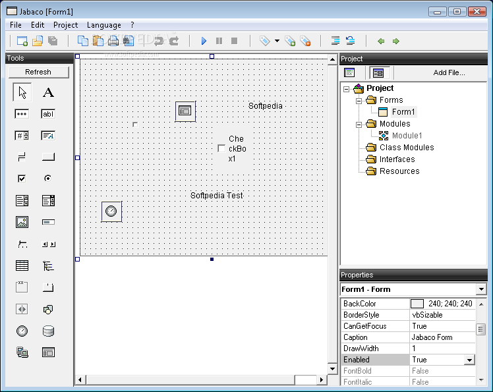The height and width of the screenshot is (392, 493).
Task: Select the pointer tool in Tools panel
Action: tap(22, 92)
